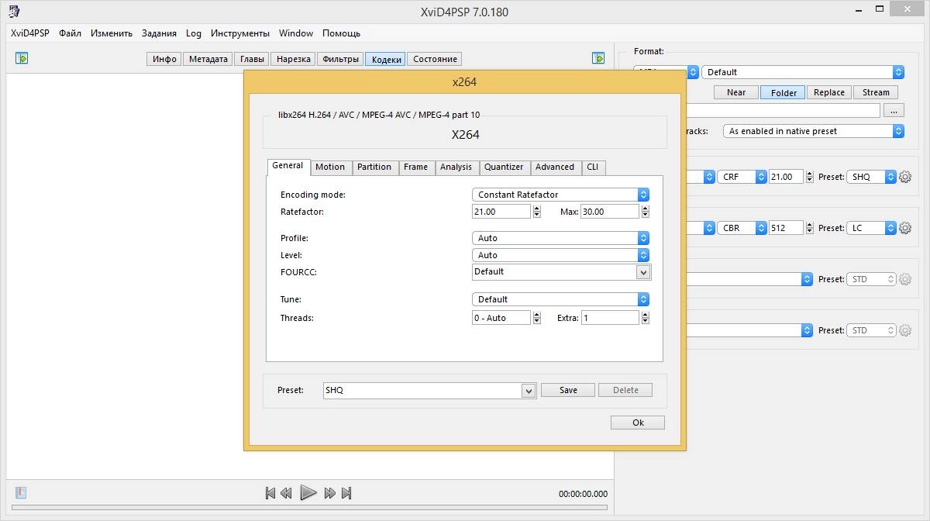Viewport: 930px width, 521px height.
Task: Switch to the Analysis tab
Action: (x=456, y=167)
